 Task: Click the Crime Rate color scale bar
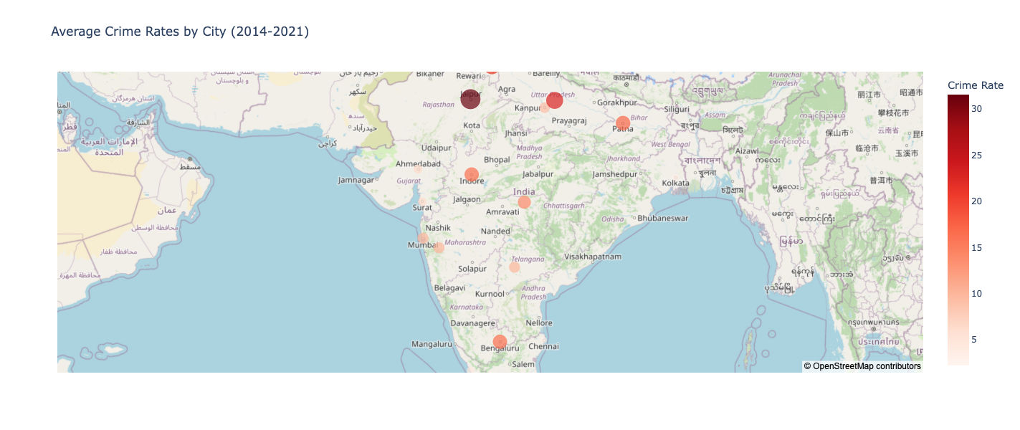click(x=958, y=230)
